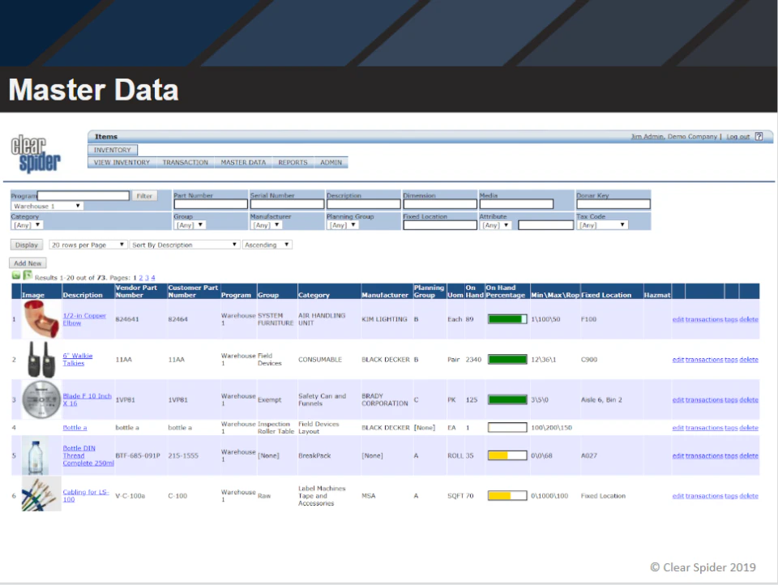Click the first green export icon above results

(x=16, y=276)
